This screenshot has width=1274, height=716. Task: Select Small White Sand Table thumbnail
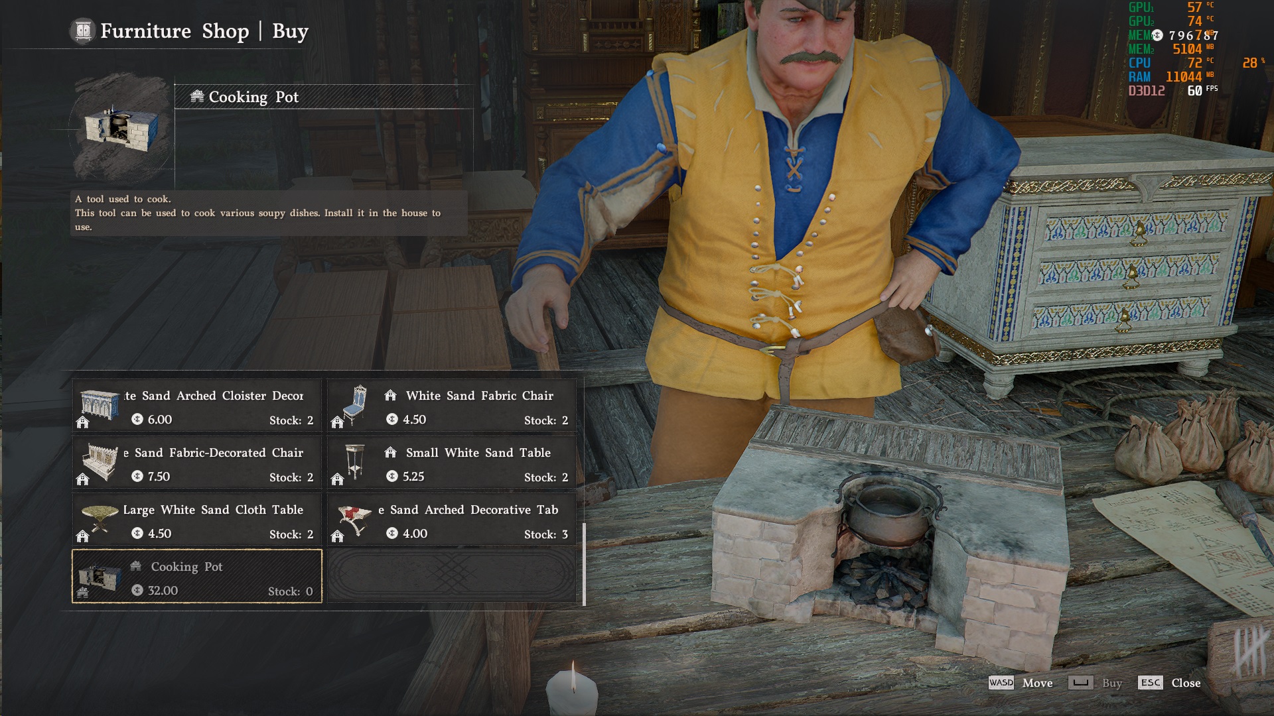coord(355,461)
